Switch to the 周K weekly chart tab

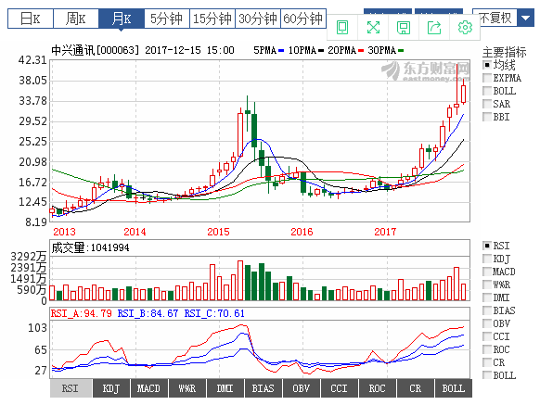76,19
